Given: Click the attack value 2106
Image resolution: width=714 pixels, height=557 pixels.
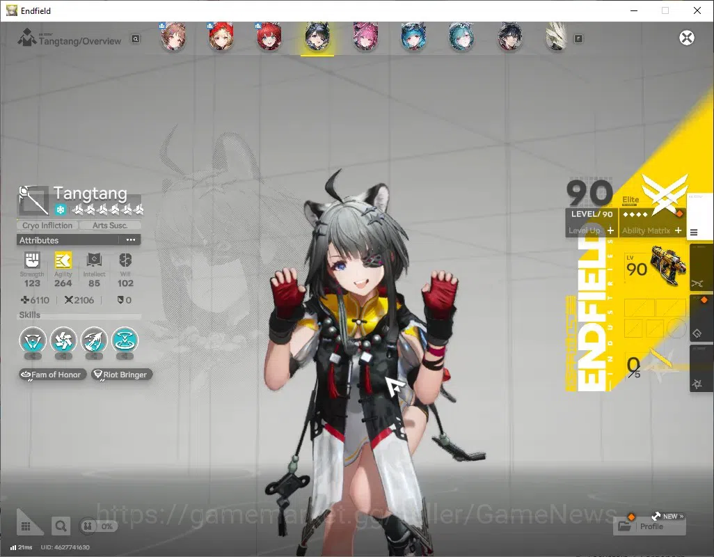Looking at the screenshot, I should pos(79,300).
